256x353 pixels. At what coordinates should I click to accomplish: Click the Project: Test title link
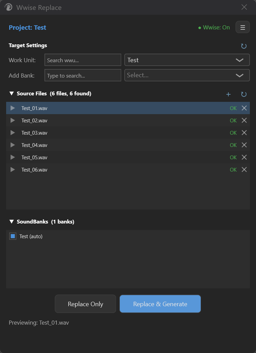pyautogui.click(x=27, y=27)
